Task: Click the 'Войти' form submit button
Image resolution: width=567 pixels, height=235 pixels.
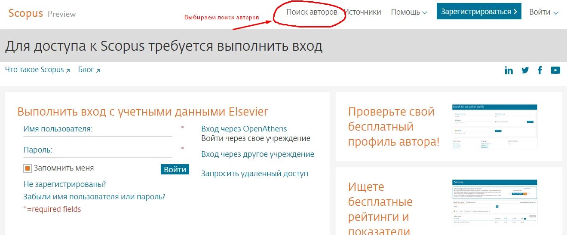Action: coord(175,169)
